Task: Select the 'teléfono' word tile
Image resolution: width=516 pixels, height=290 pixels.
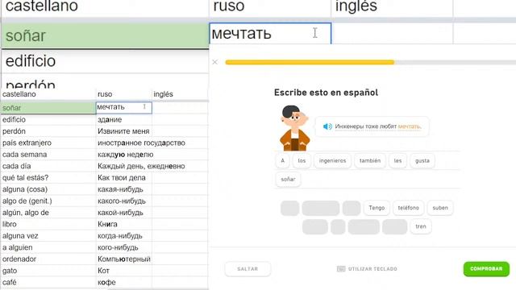Action: pyautogui.click(x=409, y=208)
